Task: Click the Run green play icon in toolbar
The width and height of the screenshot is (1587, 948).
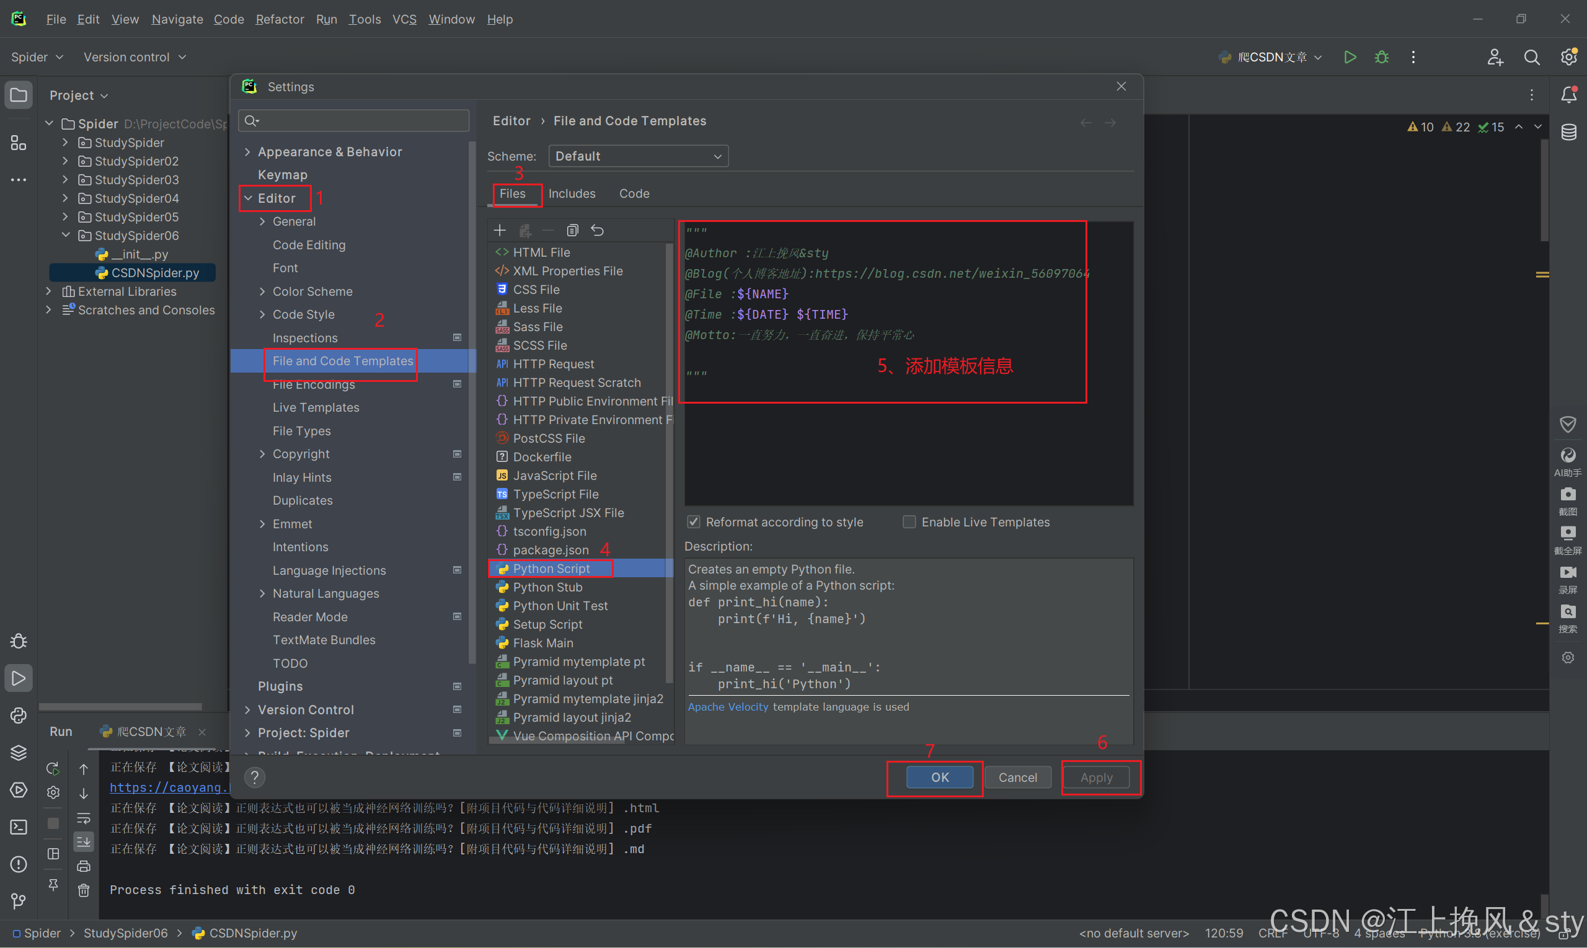Action: [x=1350, y=57]
